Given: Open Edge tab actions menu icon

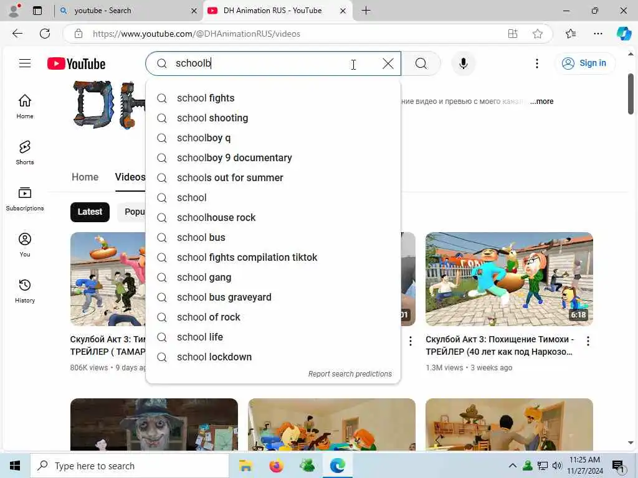Looking at the screenshot, I should [37, 11].
